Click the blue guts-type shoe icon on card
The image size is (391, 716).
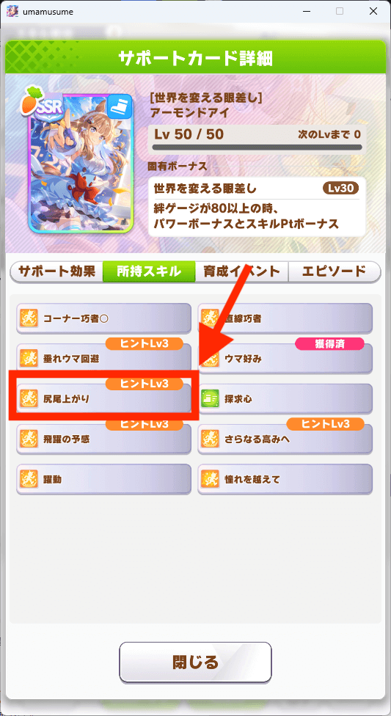tap(120, 107)
